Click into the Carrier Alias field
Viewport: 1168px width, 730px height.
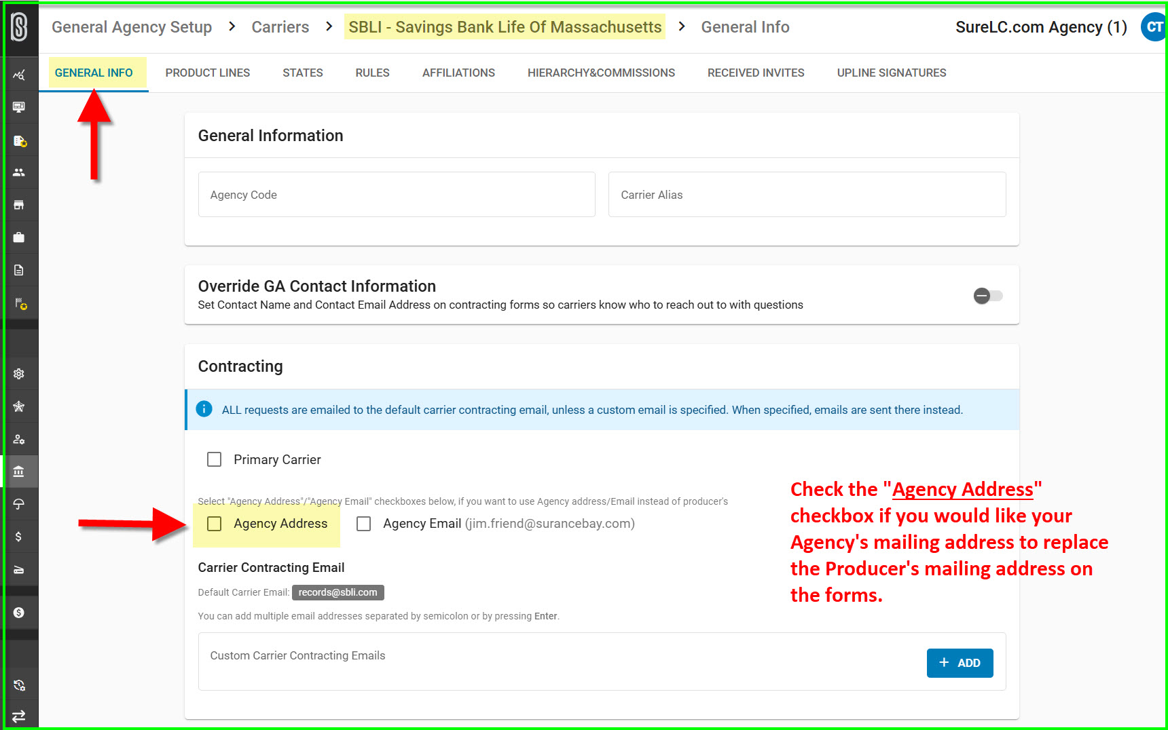pos(807,195)
